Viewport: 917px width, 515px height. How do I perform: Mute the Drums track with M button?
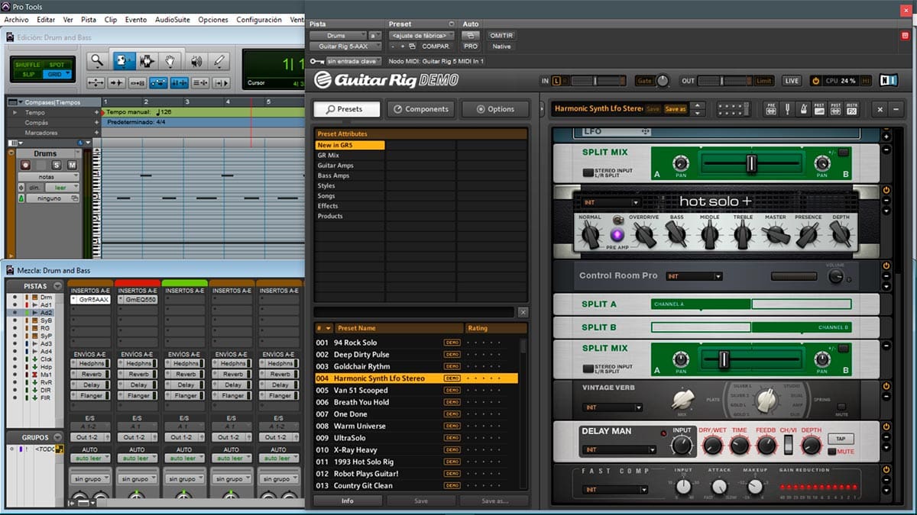coord(72,165)
